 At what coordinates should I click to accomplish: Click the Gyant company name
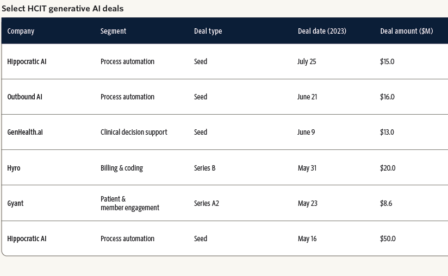pos(15,203)
